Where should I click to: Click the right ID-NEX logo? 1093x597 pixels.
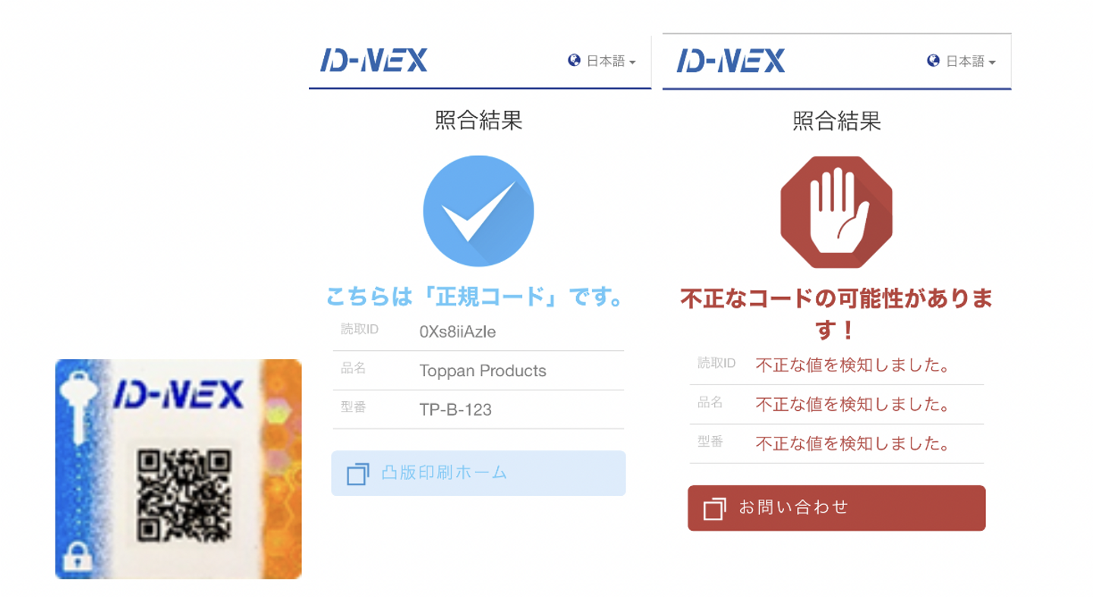click(731, 60)
